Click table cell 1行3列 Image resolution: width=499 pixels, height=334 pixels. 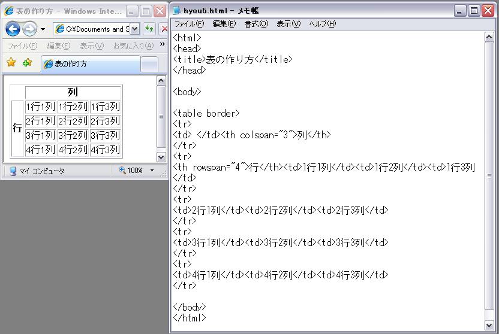point(106,107)
